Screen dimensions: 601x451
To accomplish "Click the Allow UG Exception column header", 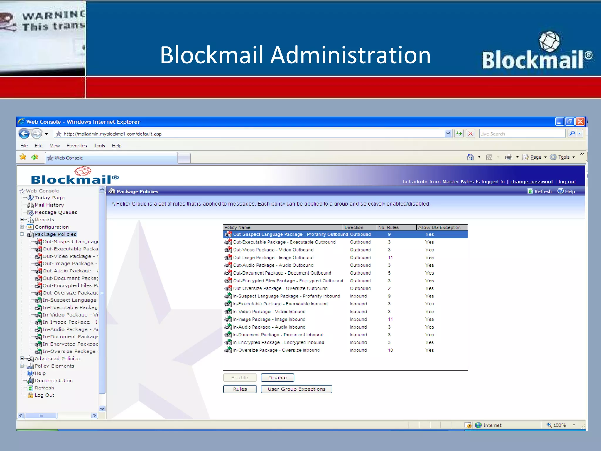I will [442, 227].
